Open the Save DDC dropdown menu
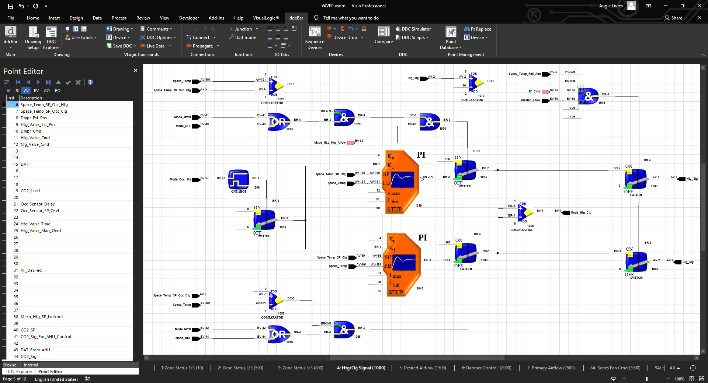Viewport: 708px width, 383px height. (135, 46)
